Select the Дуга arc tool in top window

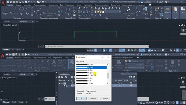click(x=27, y=10)
